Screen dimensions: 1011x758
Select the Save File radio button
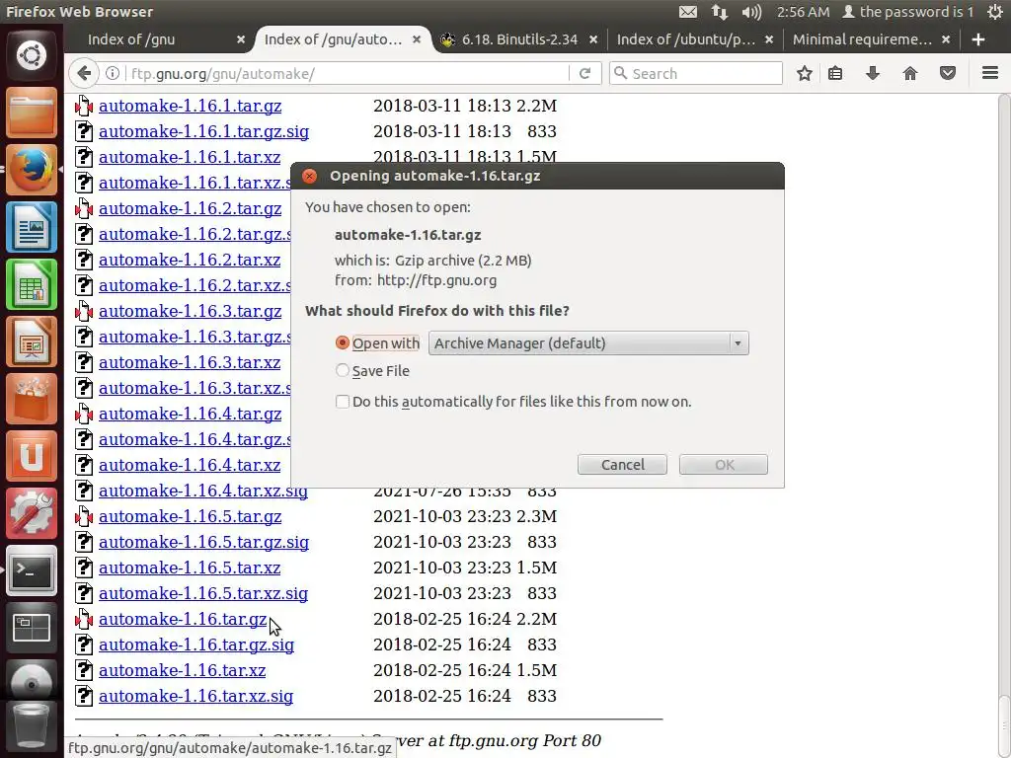pyautogui.click(x=343, y=371)
